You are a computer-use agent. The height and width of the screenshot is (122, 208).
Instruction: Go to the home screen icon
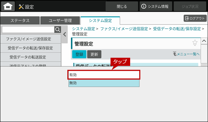click(x=8, y=6)
